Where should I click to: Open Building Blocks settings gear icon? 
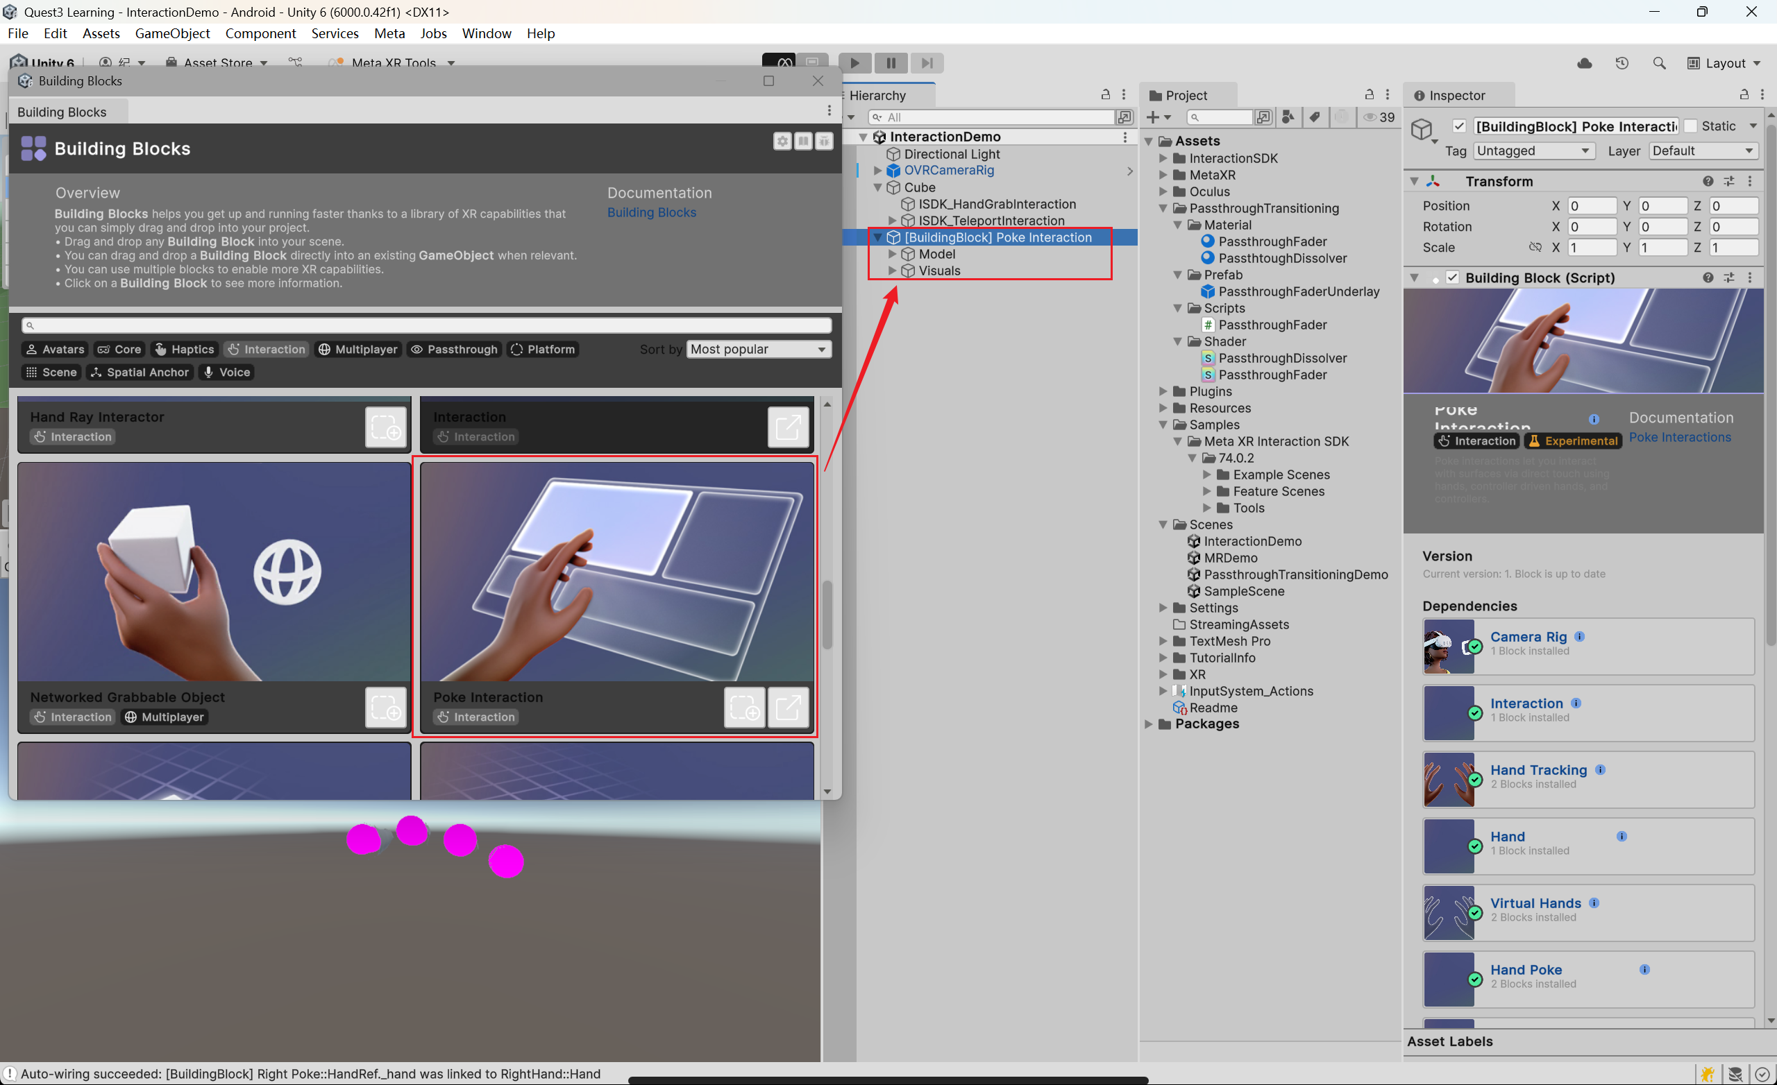click(782, 142)
